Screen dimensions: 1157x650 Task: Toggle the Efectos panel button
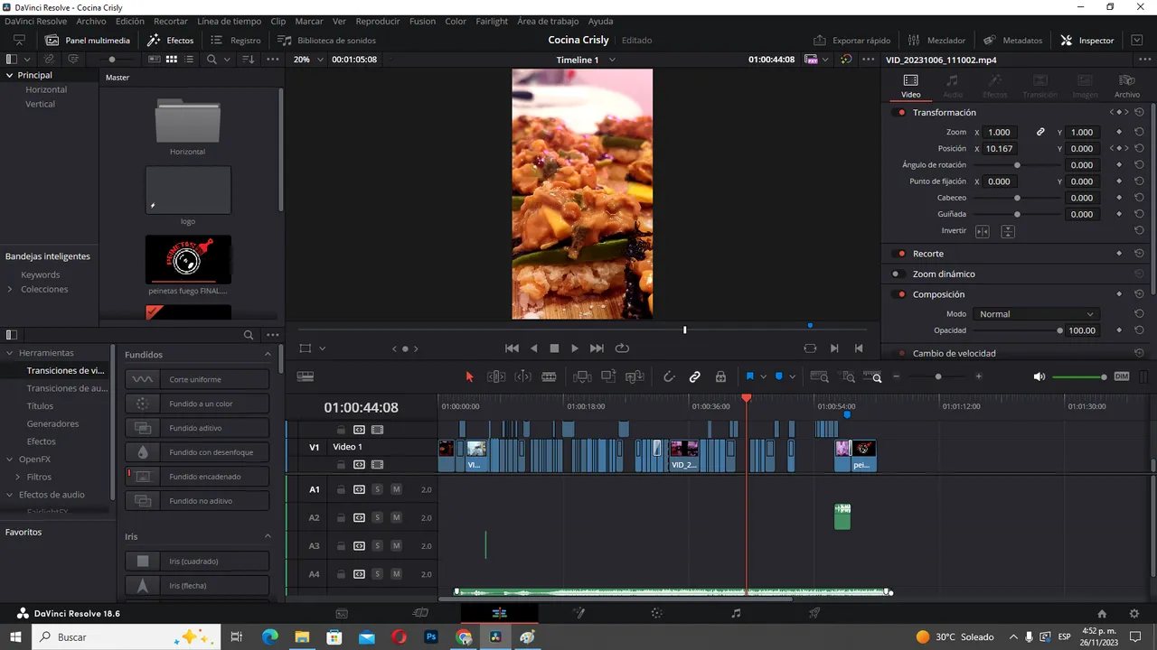click(x=170, y=40)
